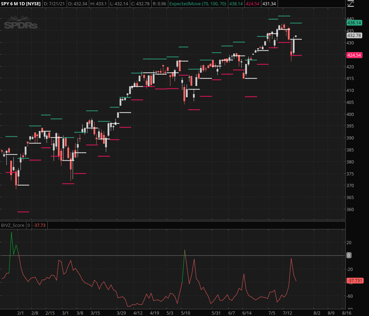Click the 0 zero-line bubble in lower panel
This screenshot has width=369, height=316.
349,255
